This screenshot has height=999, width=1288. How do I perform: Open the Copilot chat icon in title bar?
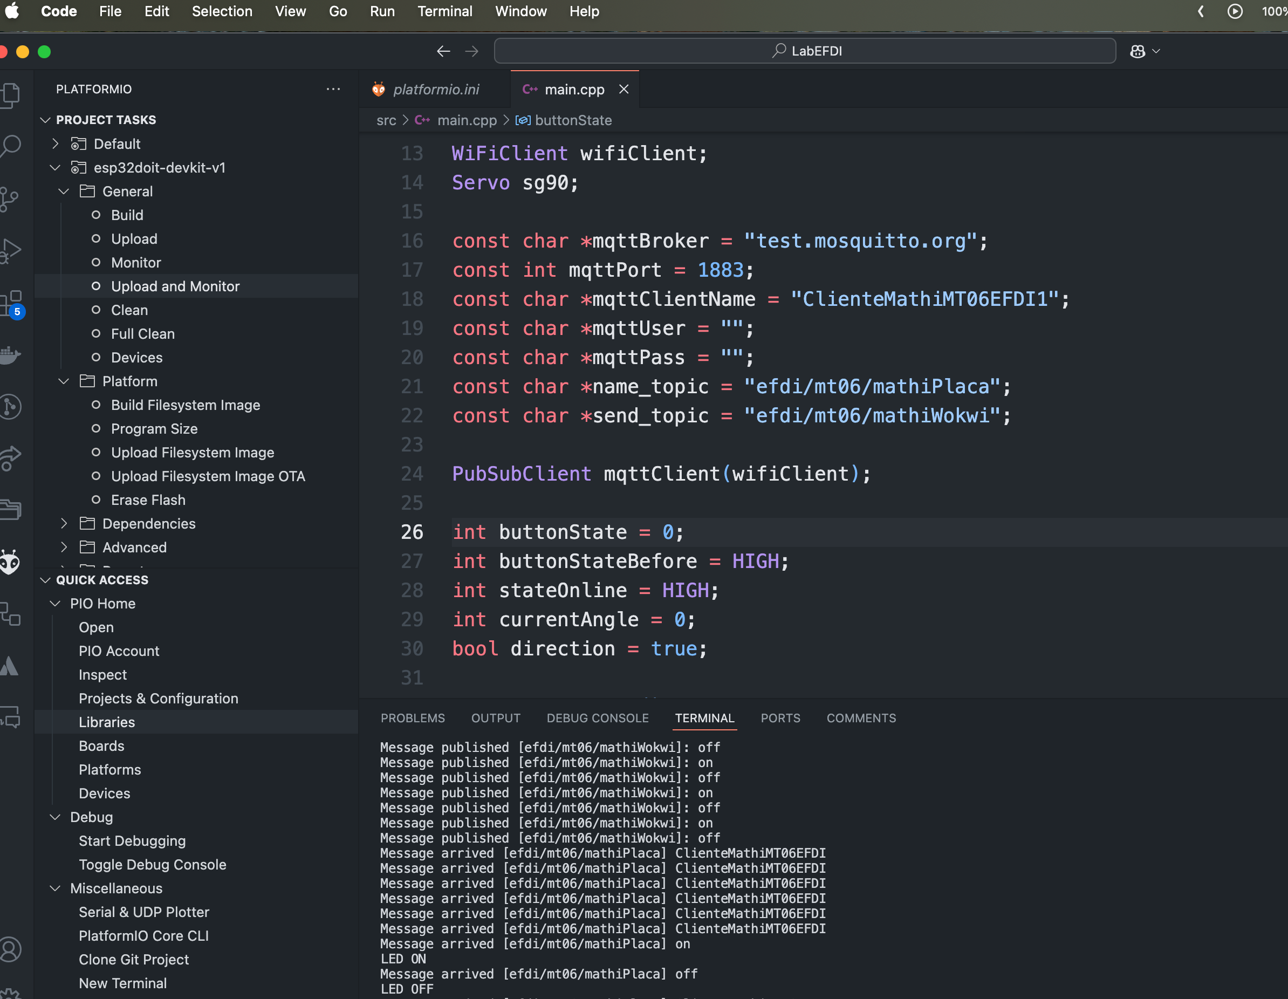(1138, 51)
